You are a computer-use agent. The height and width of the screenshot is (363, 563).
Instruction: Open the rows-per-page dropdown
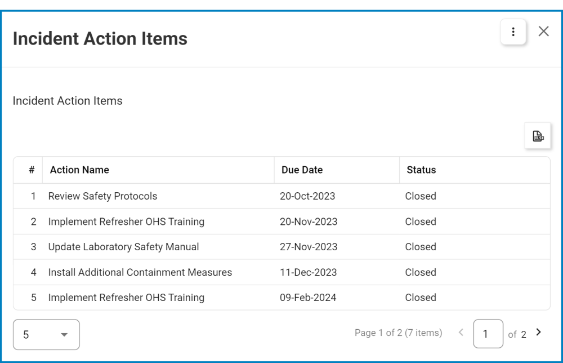coord(46,335)
